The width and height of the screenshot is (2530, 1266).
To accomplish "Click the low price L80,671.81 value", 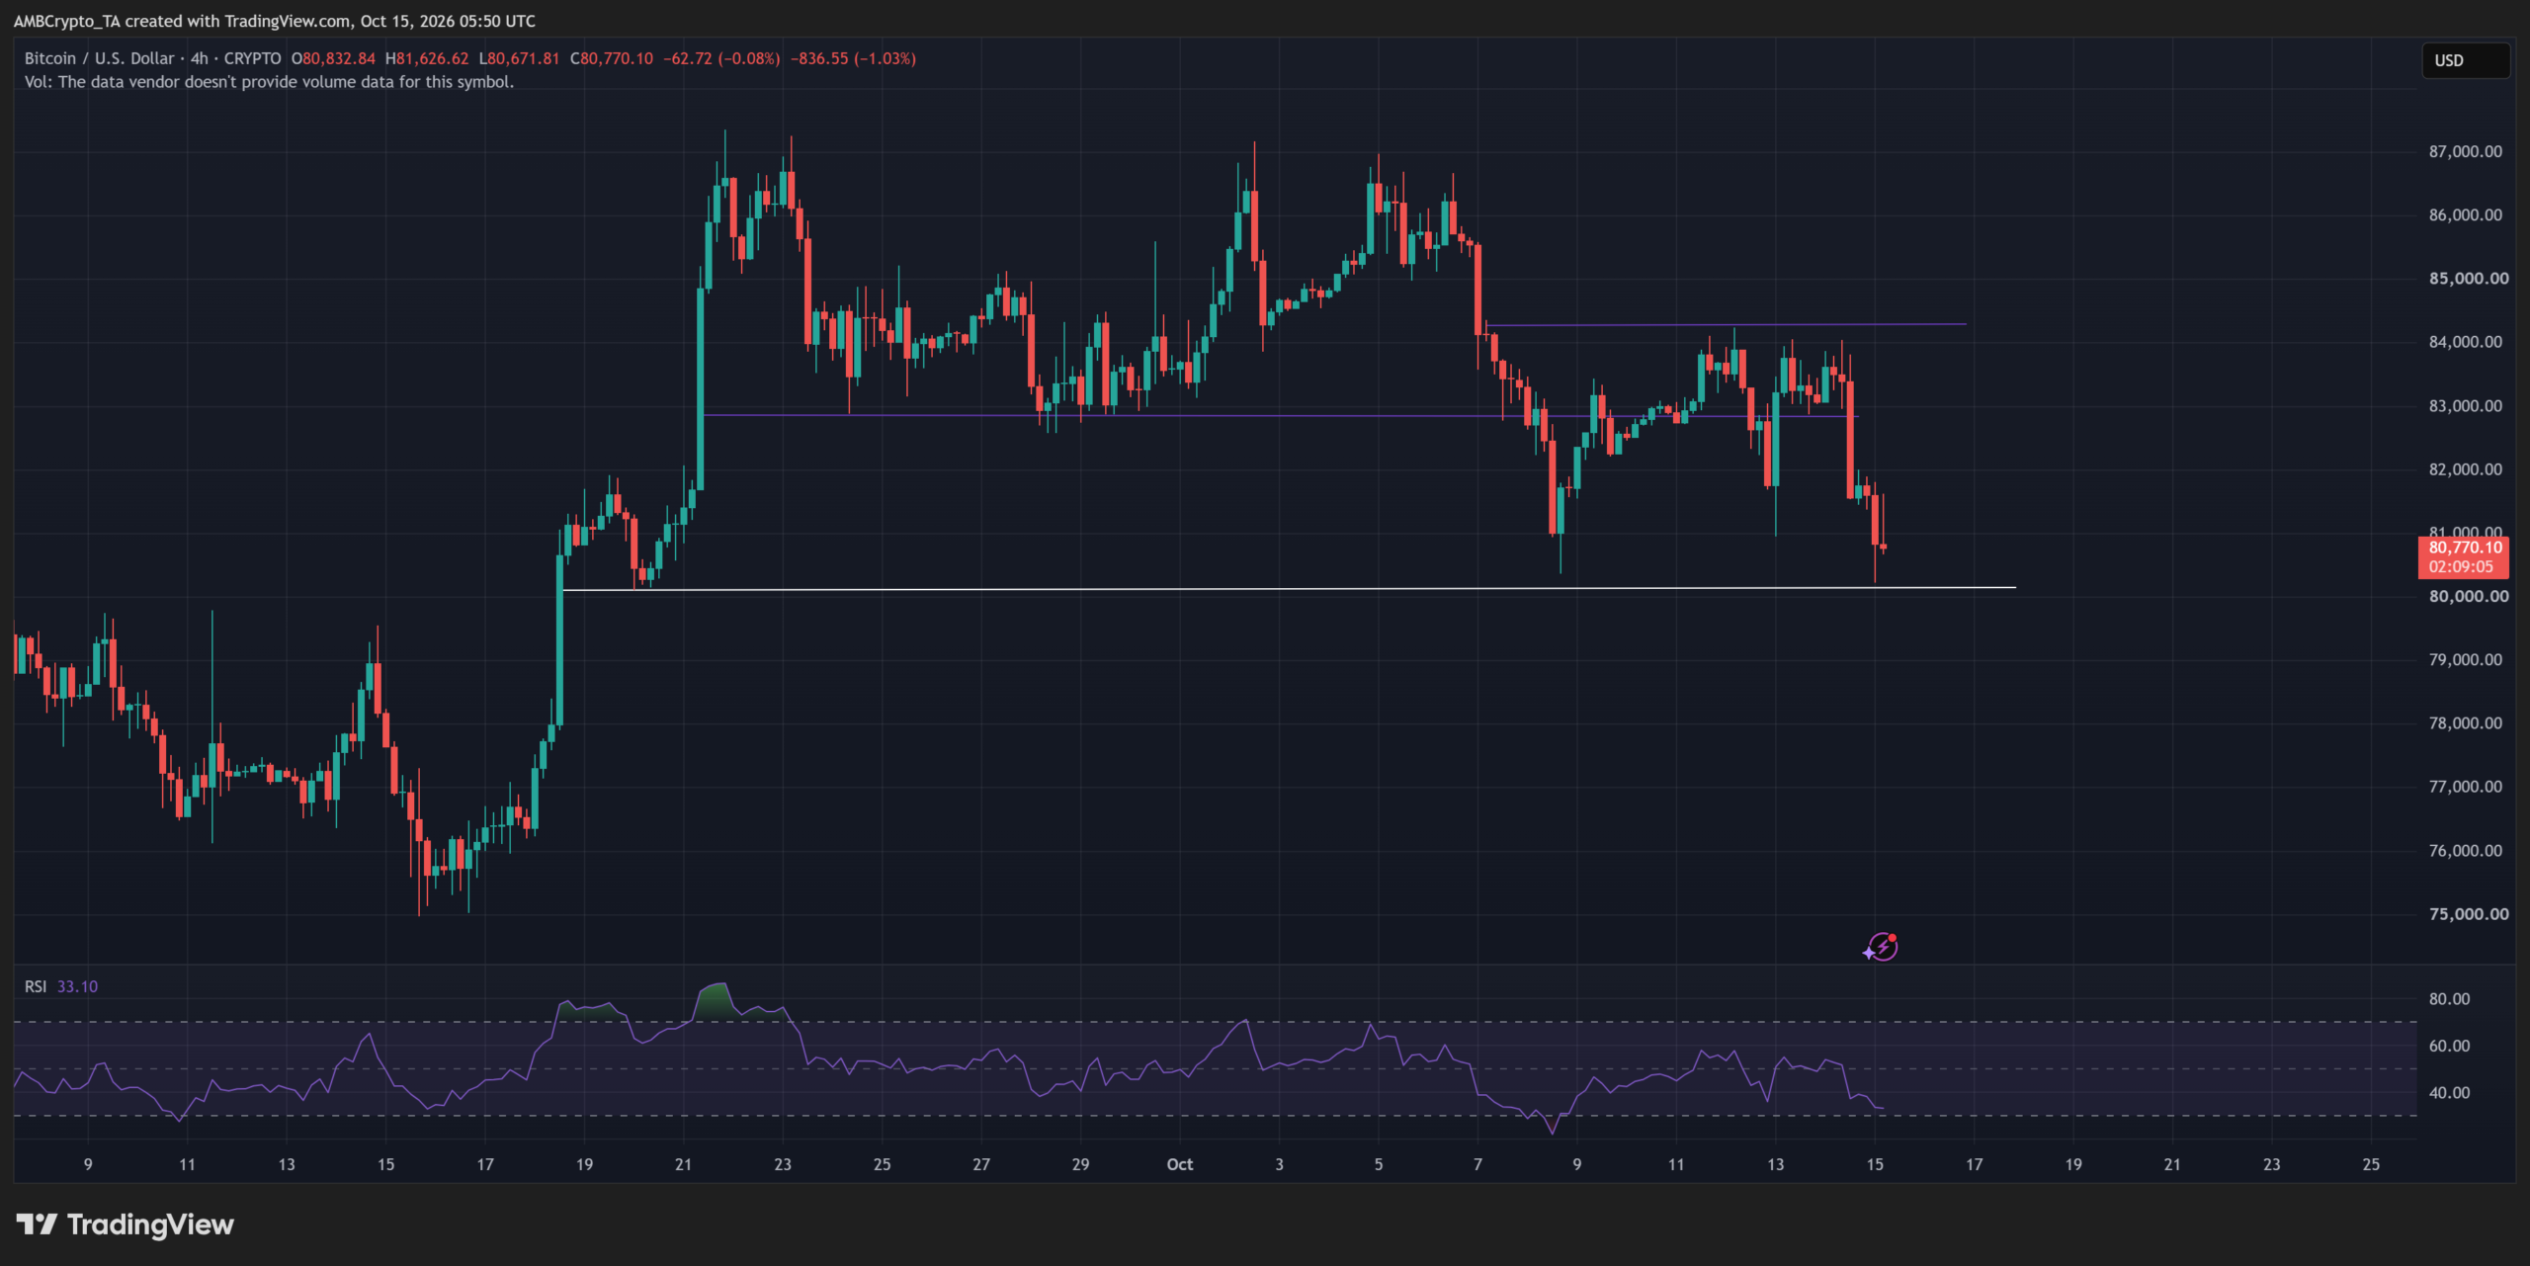I will pos(519,58).
